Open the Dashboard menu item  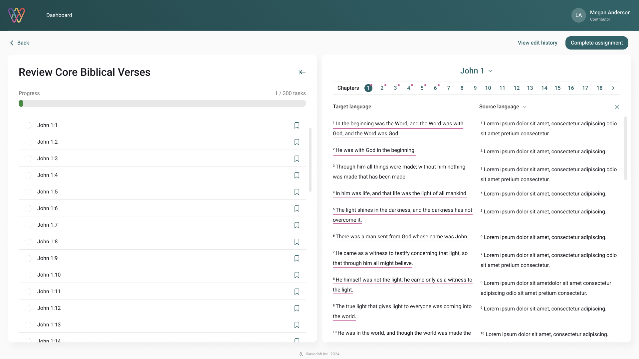[x=59, y=15]
